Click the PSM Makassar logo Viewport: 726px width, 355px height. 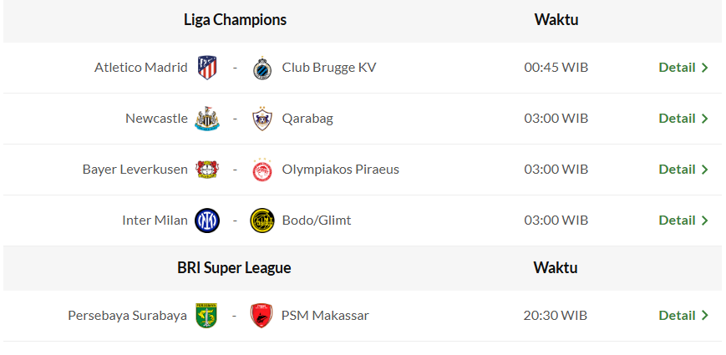(x=262, y=316)
